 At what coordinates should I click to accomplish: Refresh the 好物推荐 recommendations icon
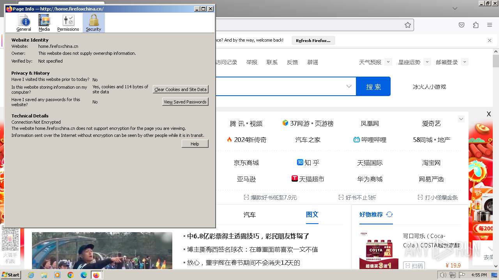pyautogui.click(x=389, y=214)
